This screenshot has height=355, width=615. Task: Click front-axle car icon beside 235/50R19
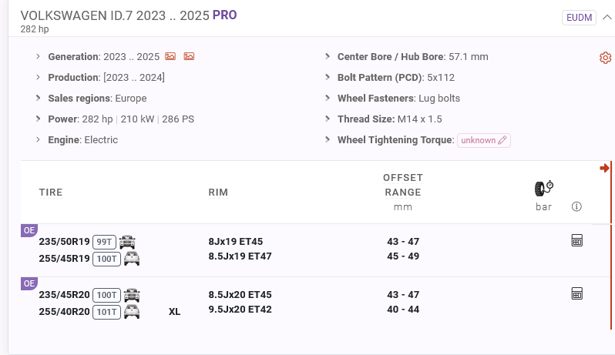pos(127,242)
